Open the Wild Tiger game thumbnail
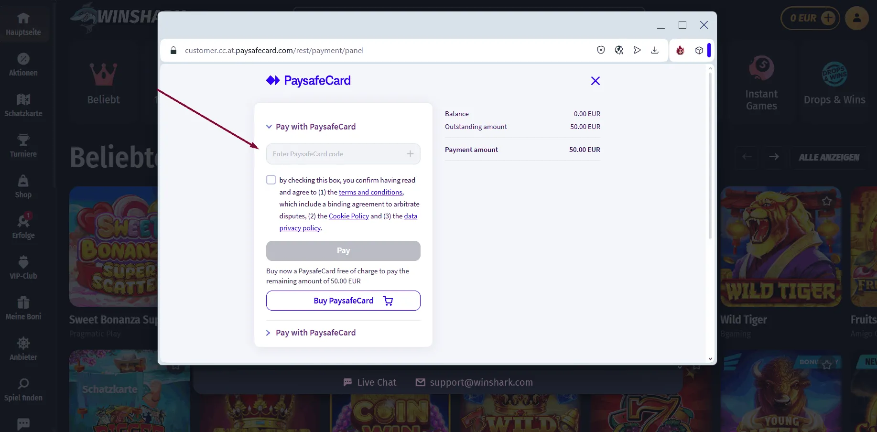Image resolution: width=877 pixels, height=432 pixels. coord(780,247)
